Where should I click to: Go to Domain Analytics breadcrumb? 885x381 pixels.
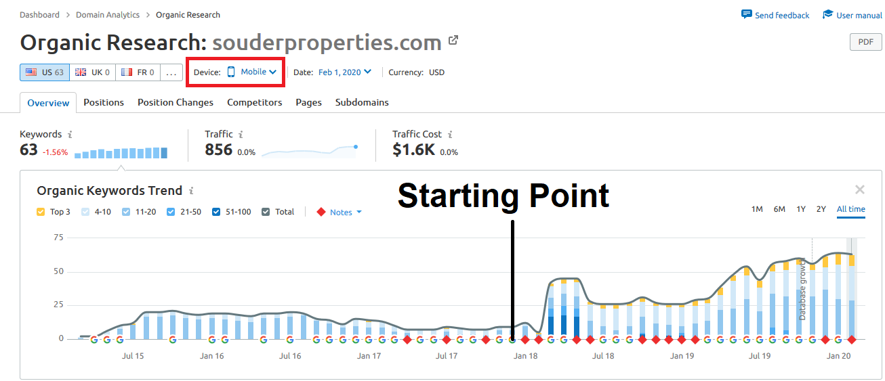pos(108,14)
